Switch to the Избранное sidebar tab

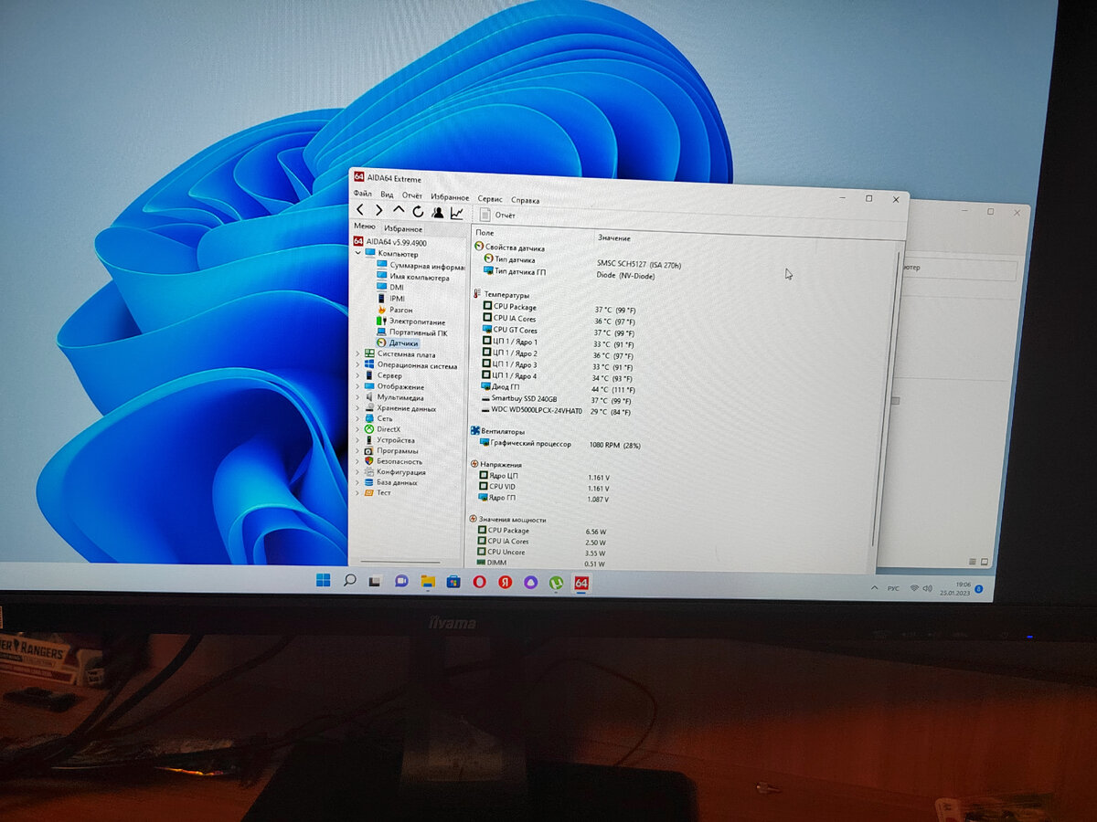click(402, 228)
